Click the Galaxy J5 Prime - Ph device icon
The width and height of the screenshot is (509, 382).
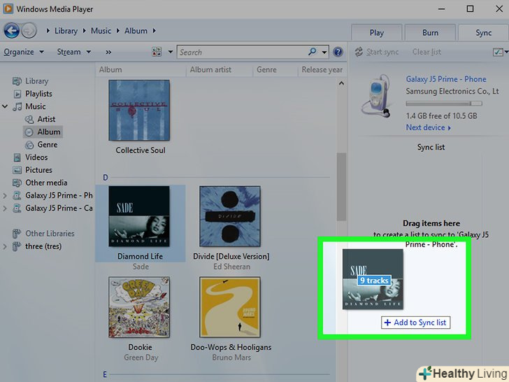pyautogui.click(x=17, y=196)
